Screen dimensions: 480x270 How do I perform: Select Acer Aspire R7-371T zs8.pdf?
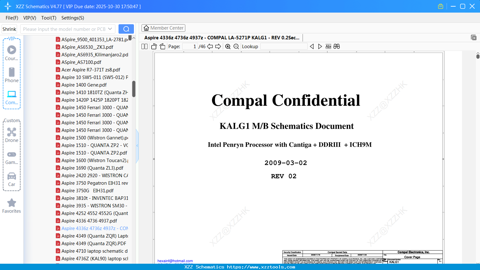[x=88, y=70]
